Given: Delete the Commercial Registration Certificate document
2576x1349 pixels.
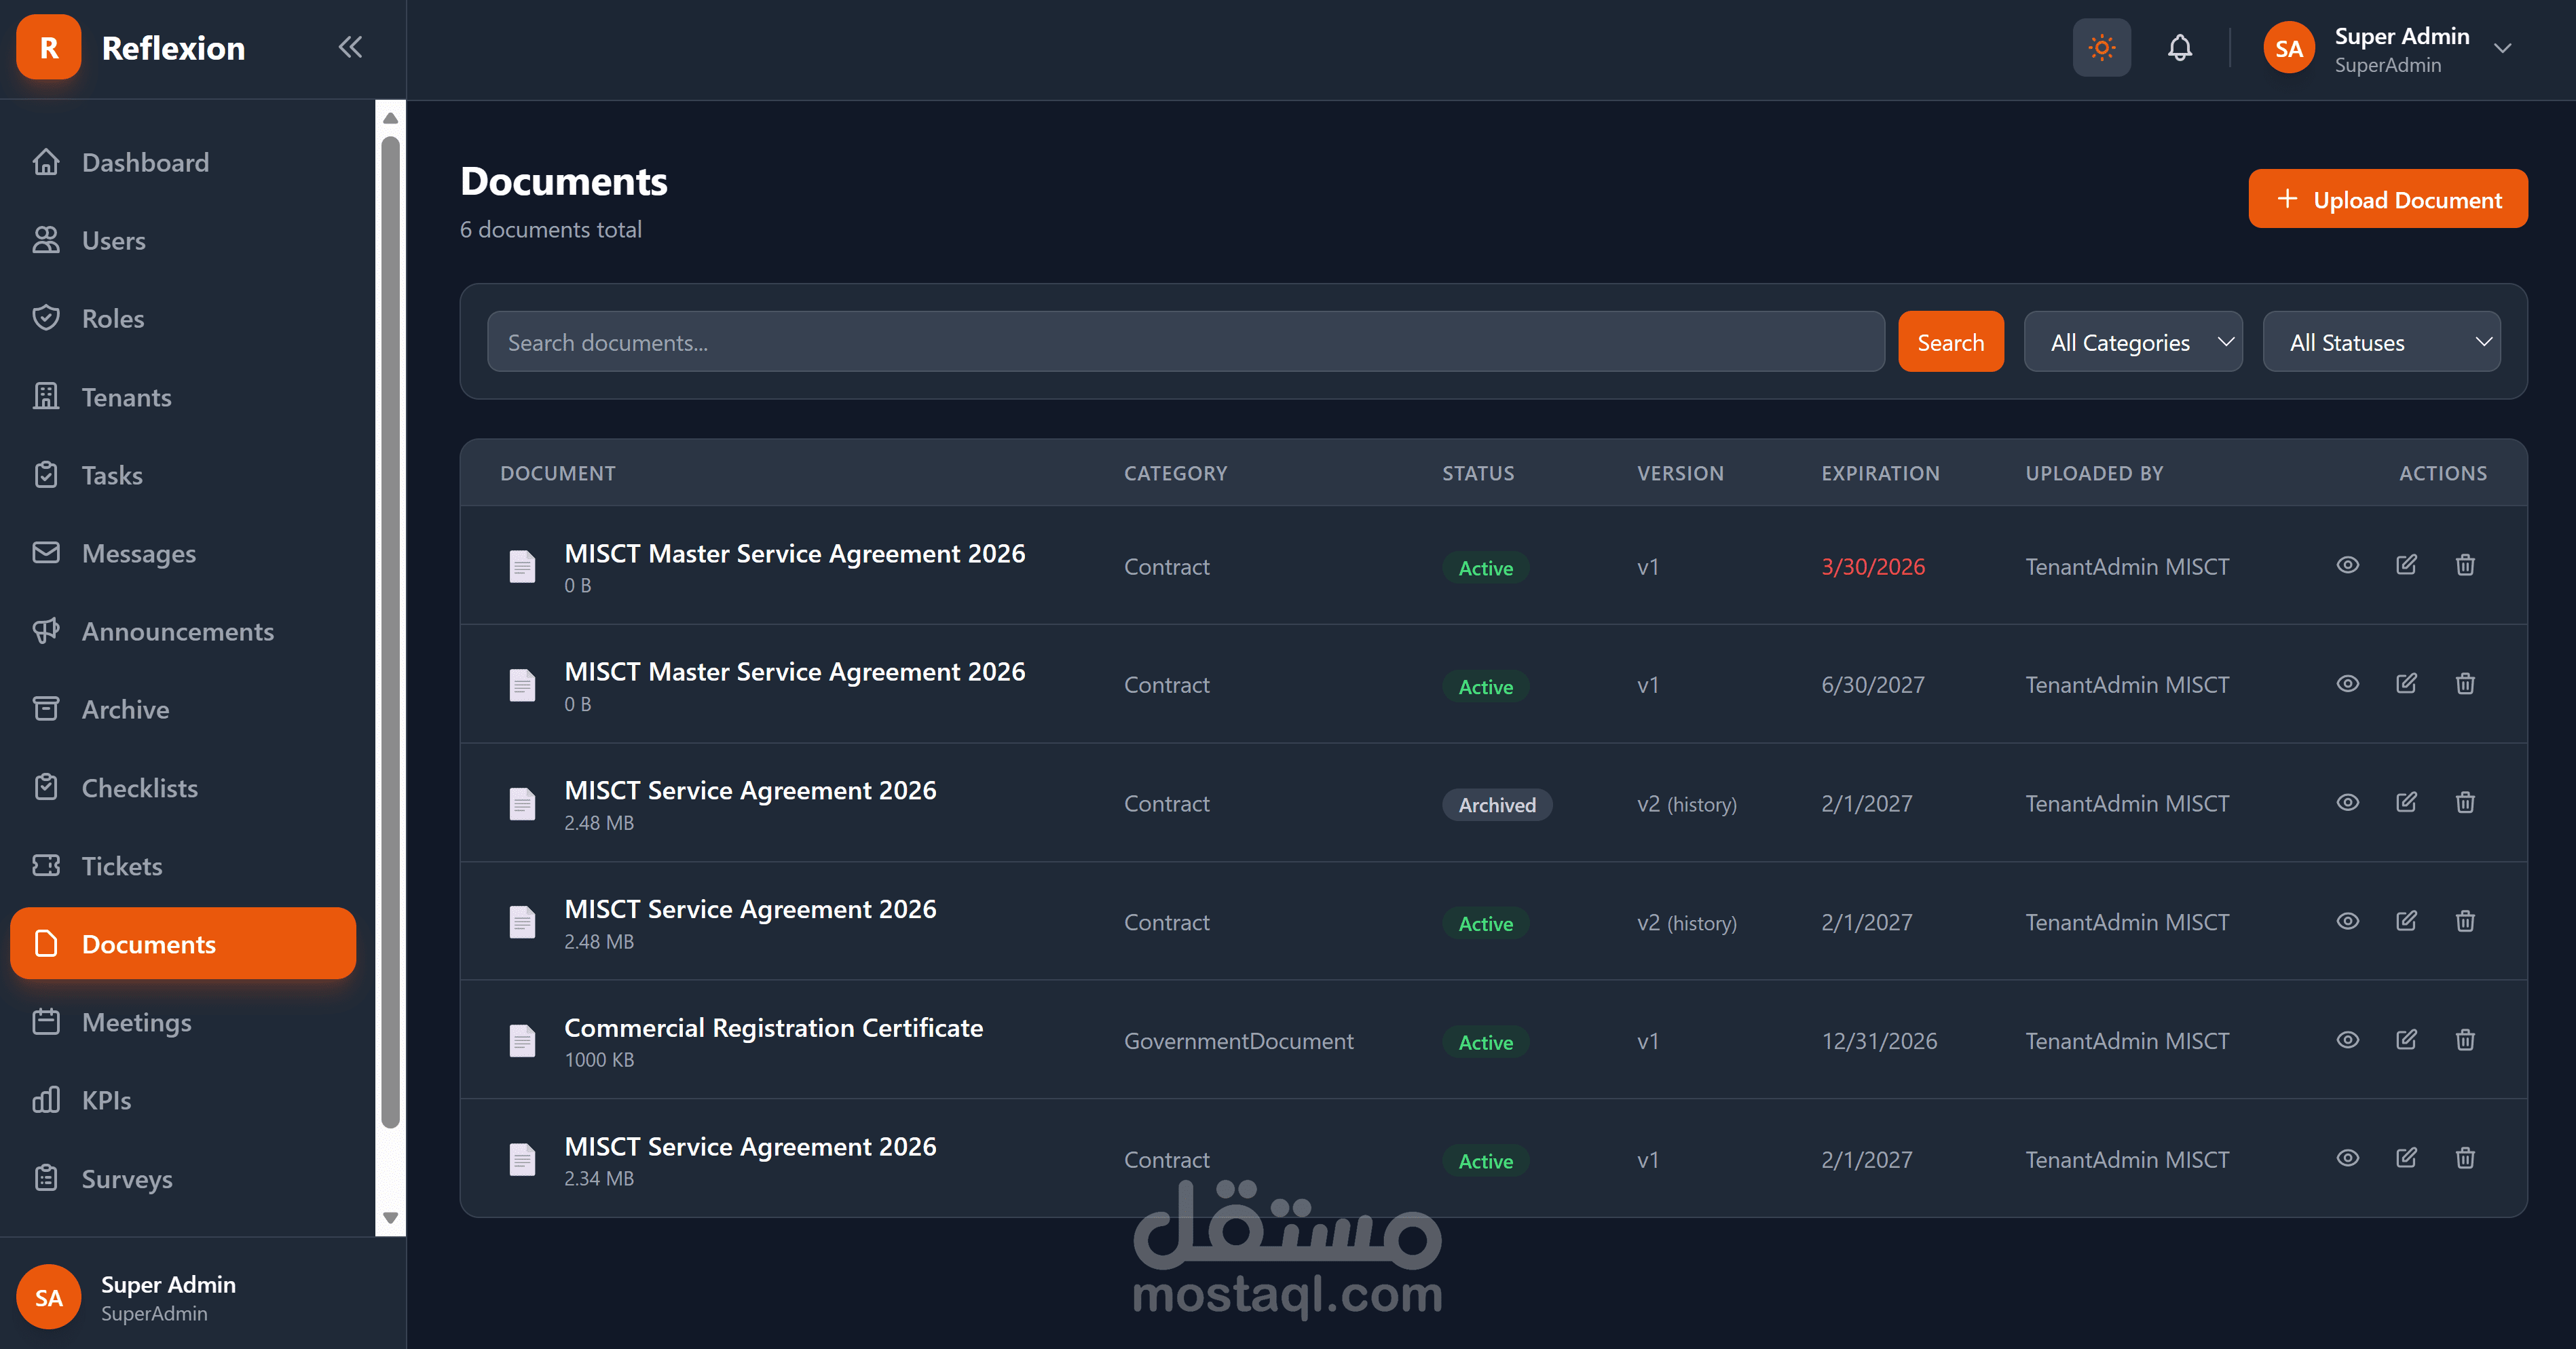Looking at the screenshot, I should 2464,1040.
